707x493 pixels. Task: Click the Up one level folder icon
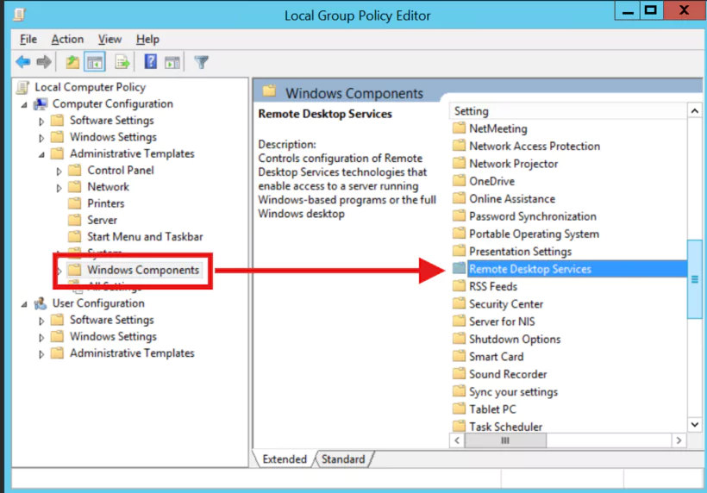[72, 62]
